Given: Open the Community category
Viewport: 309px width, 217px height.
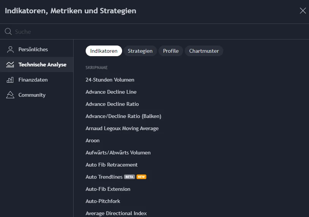Looking at the screenshot, I should point(37,95).
